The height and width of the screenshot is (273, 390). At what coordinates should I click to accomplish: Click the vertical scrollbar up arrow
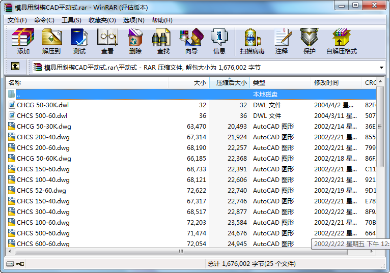click(380, 81)
